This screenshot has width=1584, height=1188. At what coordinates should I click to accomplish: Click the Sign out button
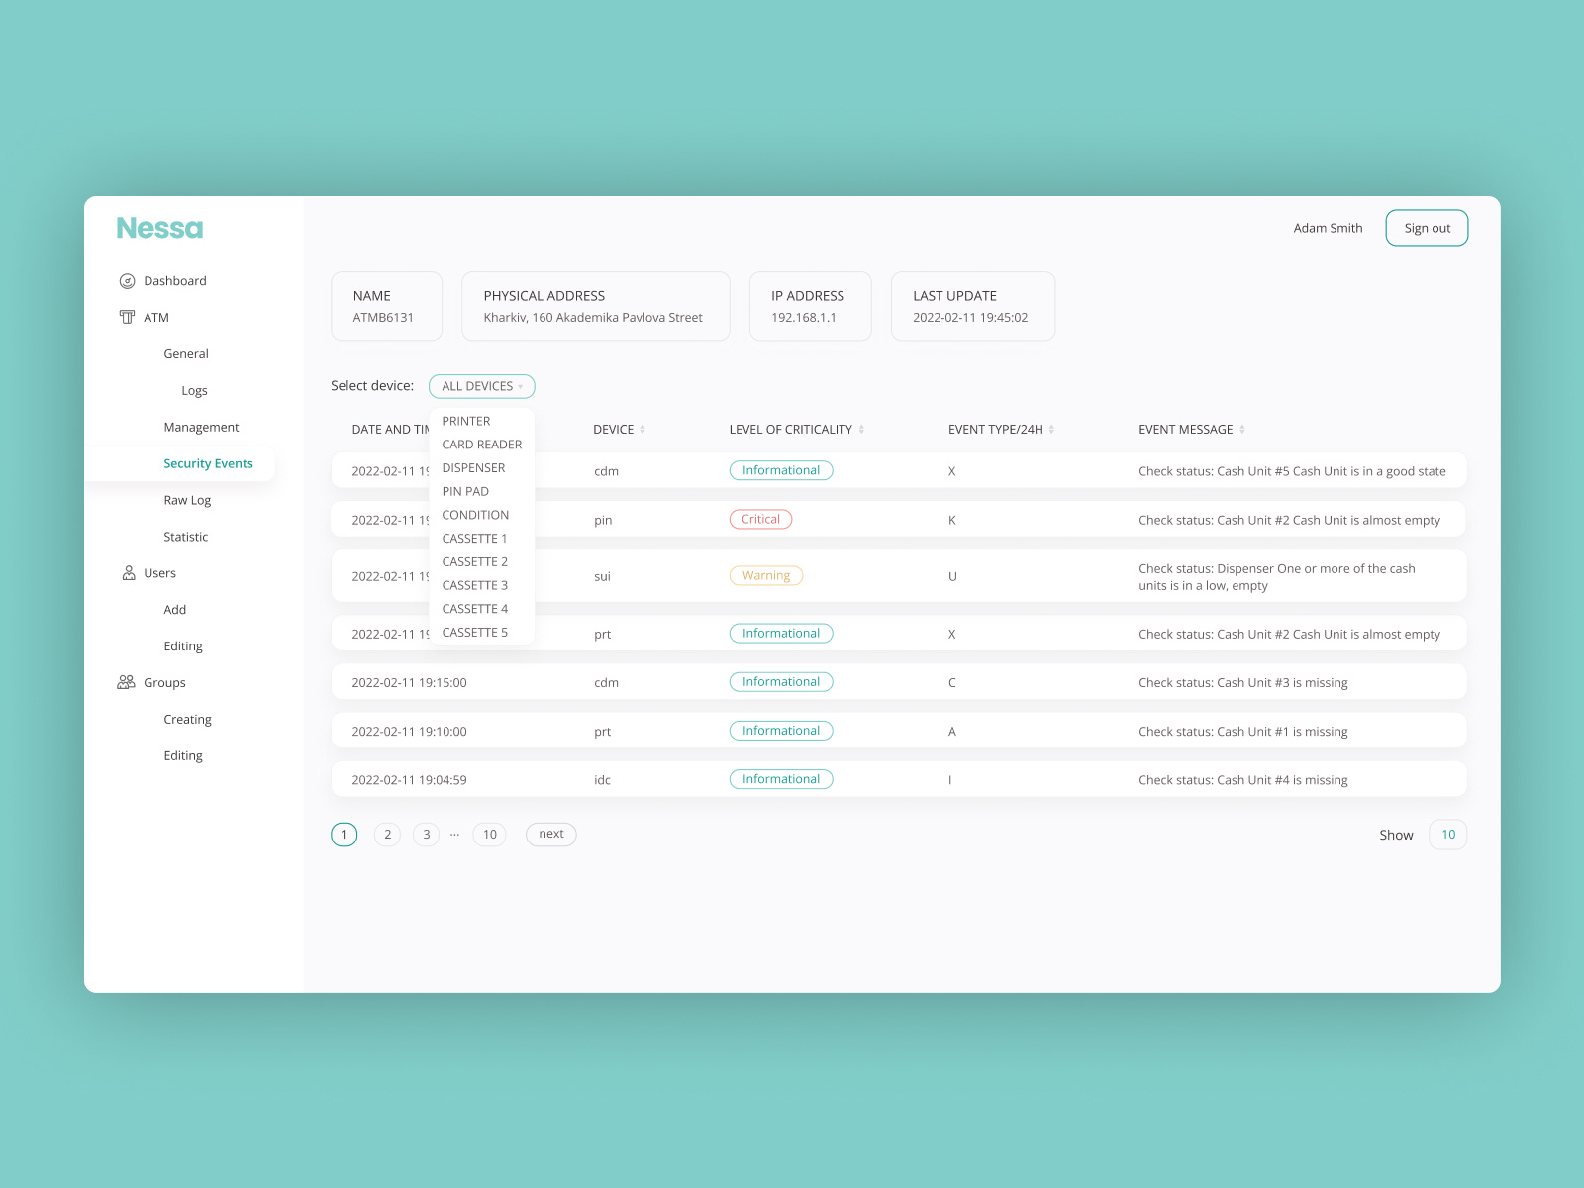(x=1427, y=227)
